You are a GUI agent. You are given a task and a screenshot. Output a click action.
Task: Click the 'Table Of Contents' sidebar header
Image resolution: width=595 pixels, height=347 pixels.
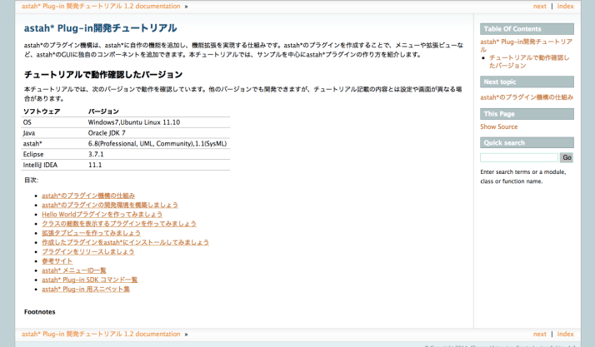527,29
